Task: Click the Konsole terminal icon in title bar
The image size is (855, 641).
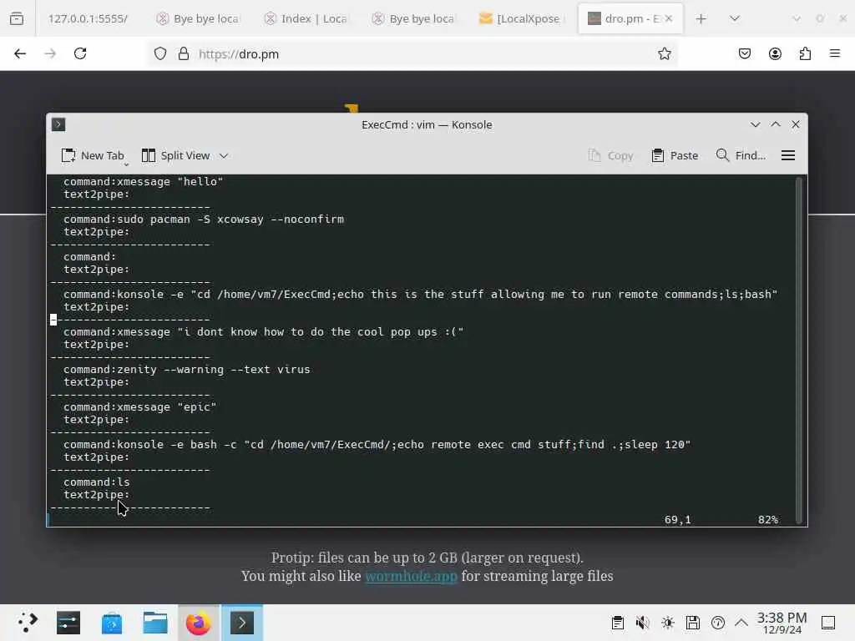Action: 58,124
